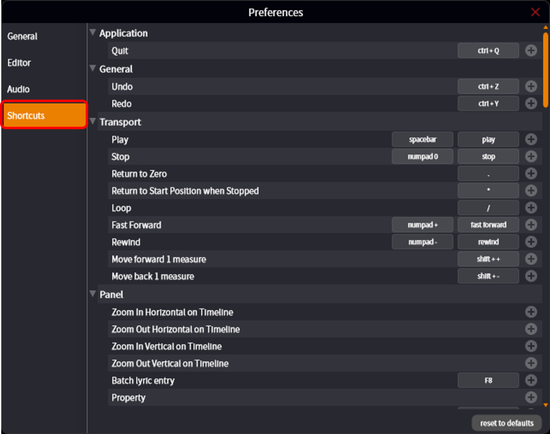This screenshot has width=550, height=434.
Task: Add a shortcut for the Property panel
Action: click(531, 397)
